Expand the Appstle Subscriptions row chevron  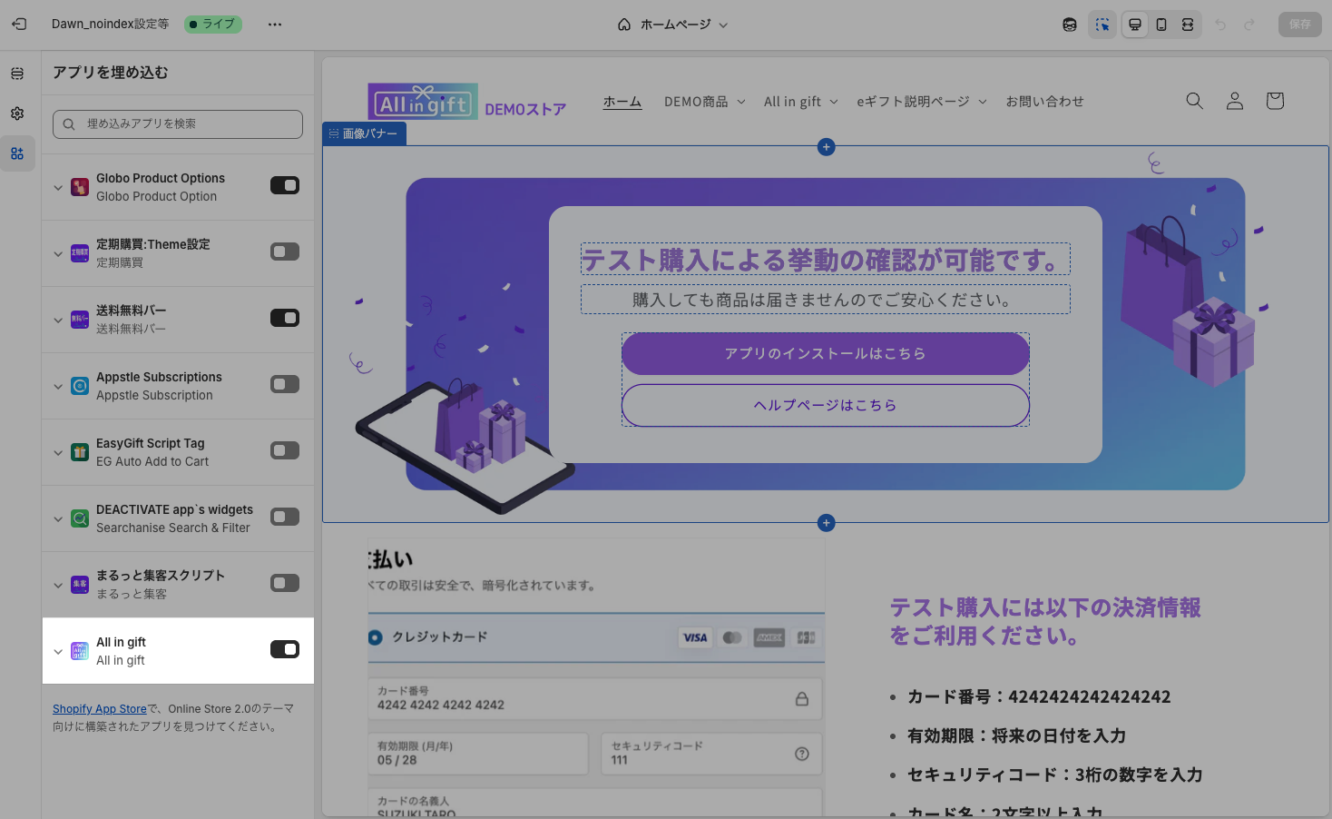point(58,387)
